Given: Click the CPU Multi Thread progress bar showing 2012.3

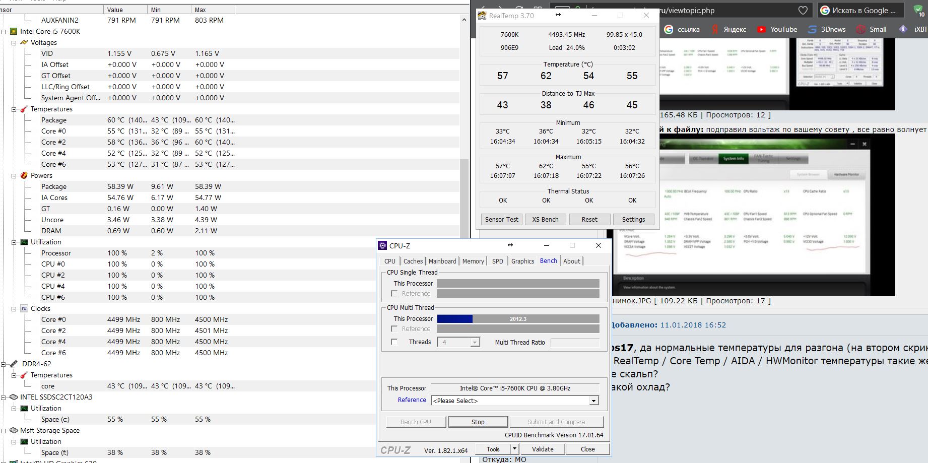Looking at the screenshot, I should (518, 318).
